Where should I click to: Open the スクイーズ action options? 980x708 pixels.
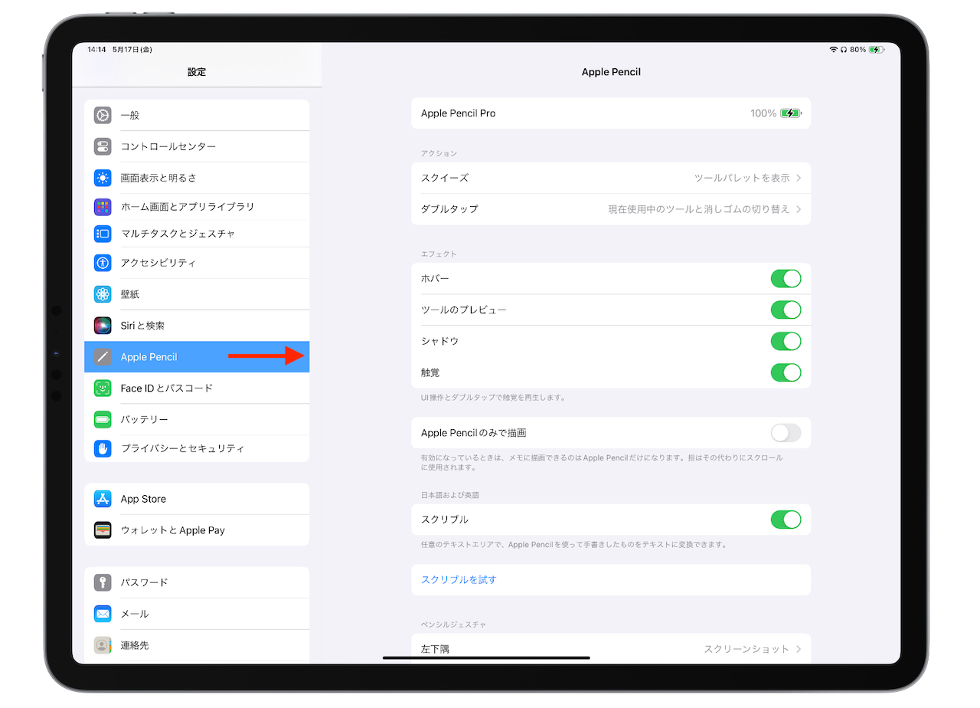point(611,178)
